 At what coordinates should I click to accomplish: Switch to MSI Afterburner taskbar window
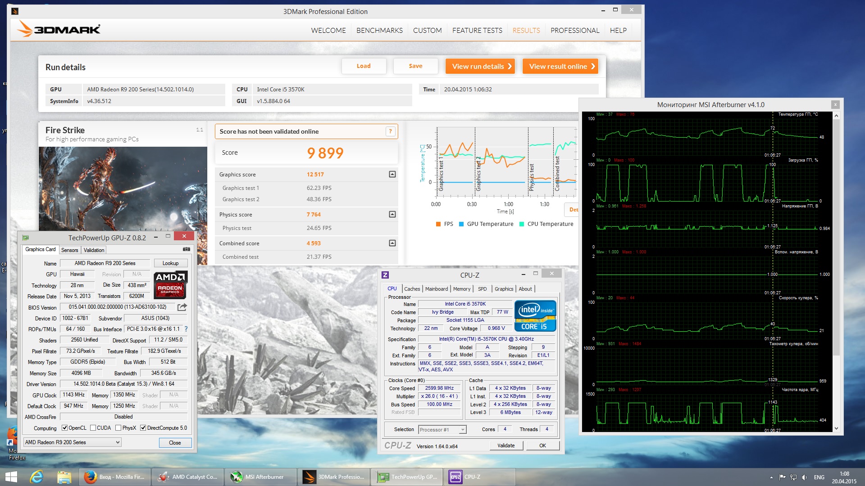pos(261,477)
